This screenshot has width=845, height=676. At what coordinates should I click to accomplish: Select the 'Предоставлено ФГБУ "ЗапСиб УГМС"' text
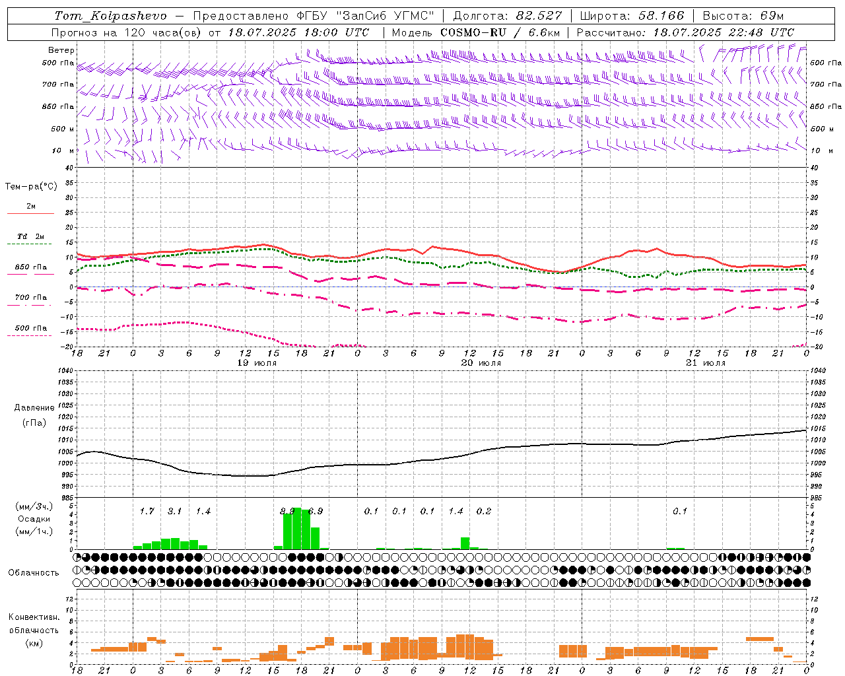click(x=314, y=16)
